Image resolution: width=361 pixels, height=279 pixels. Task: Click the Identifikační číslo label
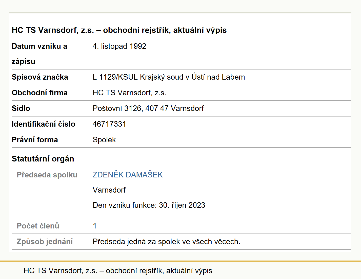point(44,124)
